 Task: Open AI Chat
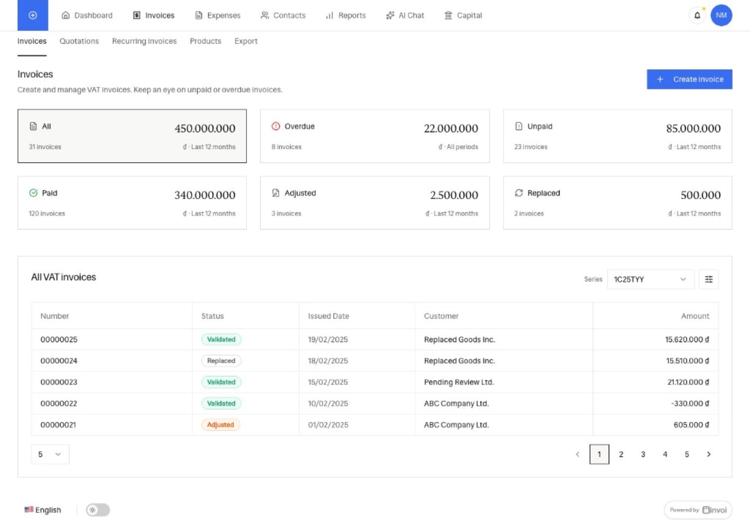(x=405, y=15)
